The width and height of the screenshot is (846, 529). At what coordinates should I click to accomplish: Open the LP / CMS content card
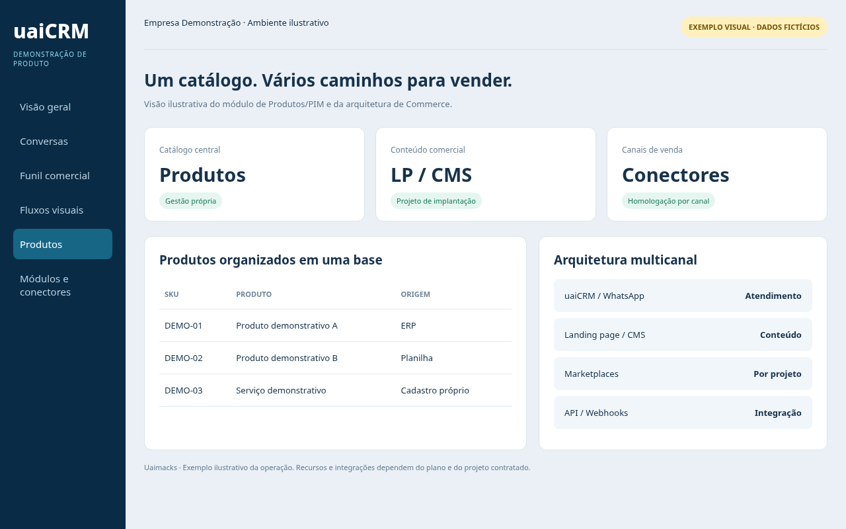(486, 175)
